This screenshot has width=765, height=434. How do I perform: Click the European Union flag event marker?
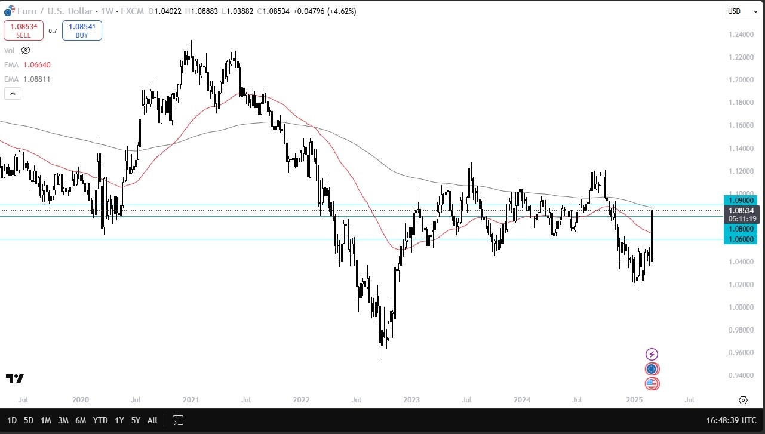pyautogui.click(x=652, y=369)
